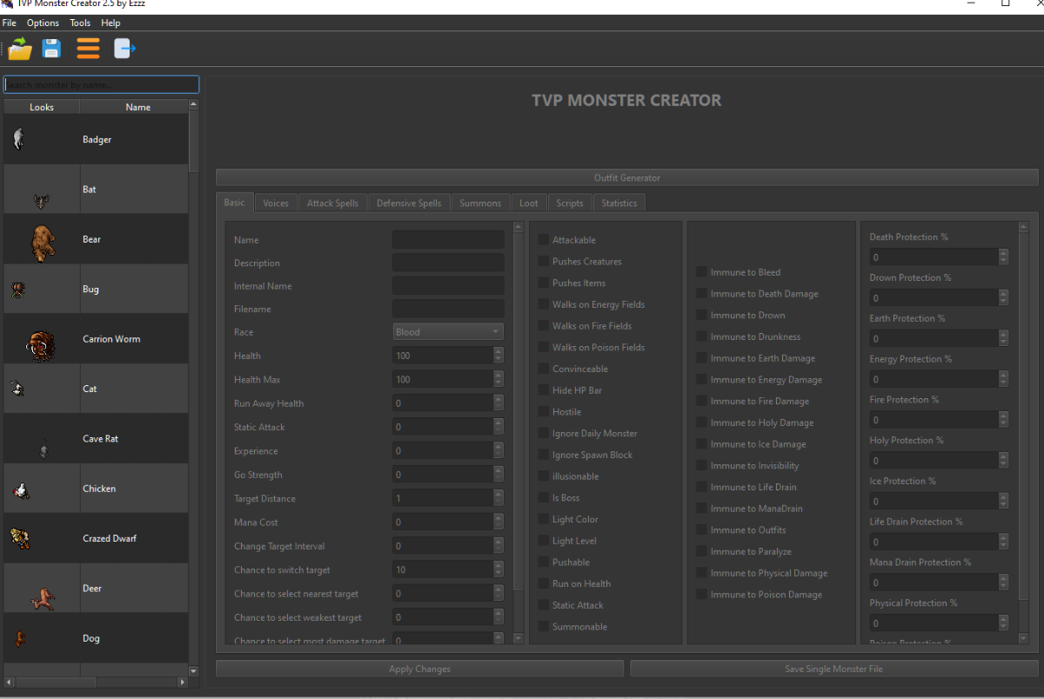Screen dimensions: 1044x699
Task: Click the blue floppy disk save icon
Action: click(52, 49)
